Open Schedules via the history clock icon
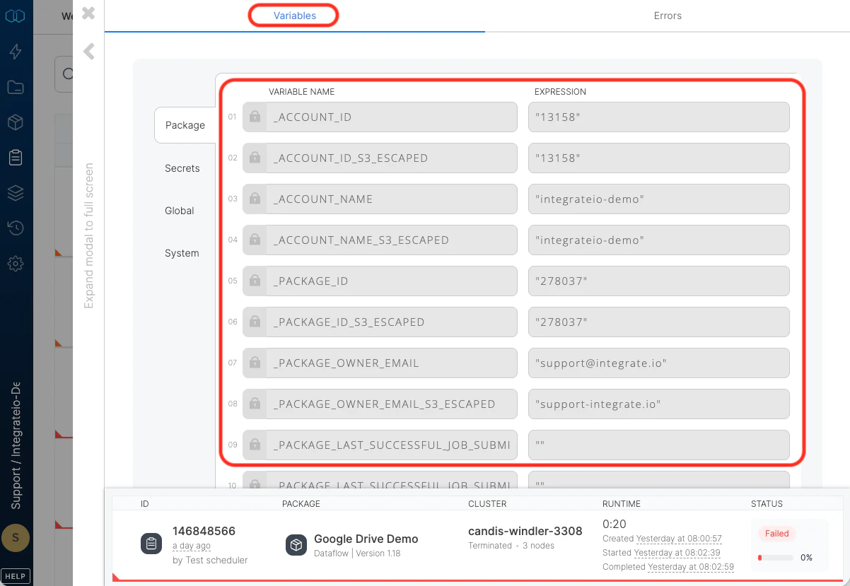The height and width of the screenshot is (586, 850). [x=16, y=228]
